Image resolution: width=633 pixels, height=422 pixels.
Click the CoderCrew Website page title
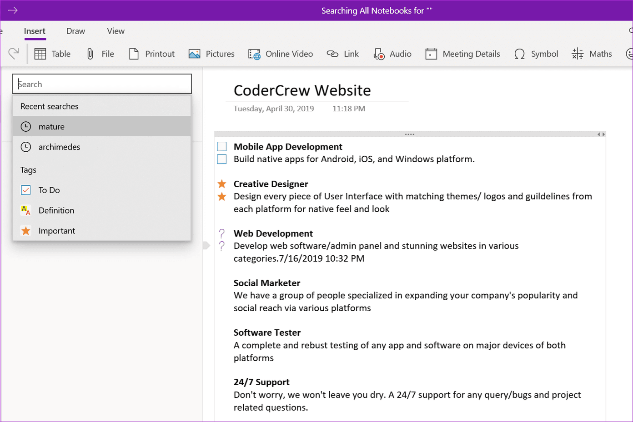point(302,90)
